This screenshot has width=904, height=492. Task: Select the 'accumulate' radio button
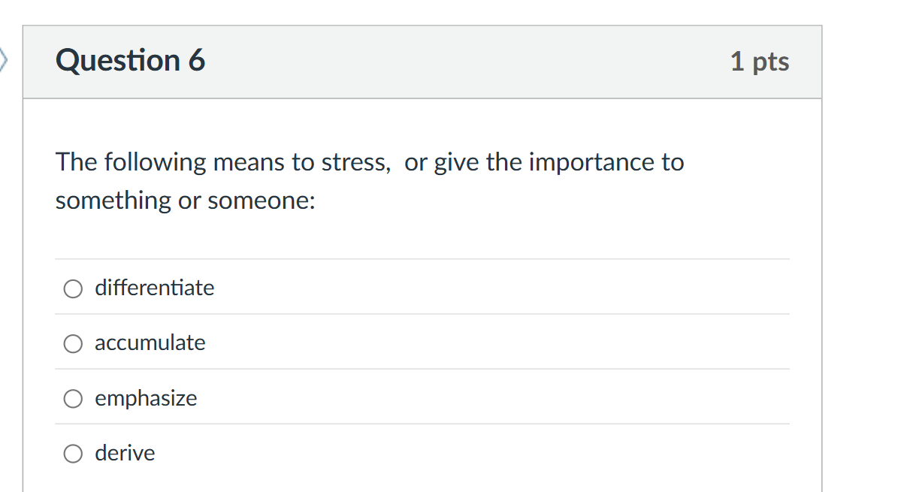point(72,344)
